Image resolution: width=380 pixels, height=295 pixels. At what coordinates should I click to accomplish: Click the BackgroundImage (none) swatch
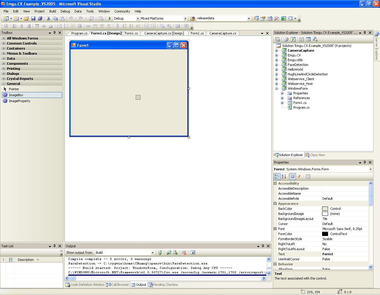pos(325,214)
